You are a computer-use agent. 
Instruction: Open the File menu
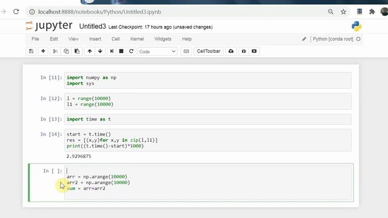point(35,39)
